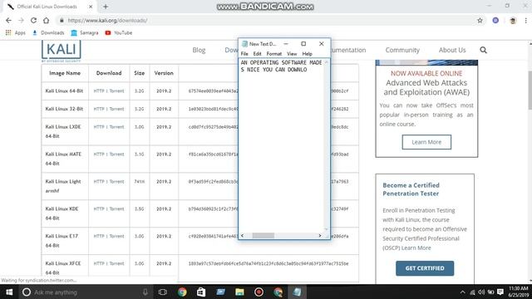The width and height of the screenshot is (532, 299).
Task: Click the purple extension icon in toolbar
Action: pos(495,20)
